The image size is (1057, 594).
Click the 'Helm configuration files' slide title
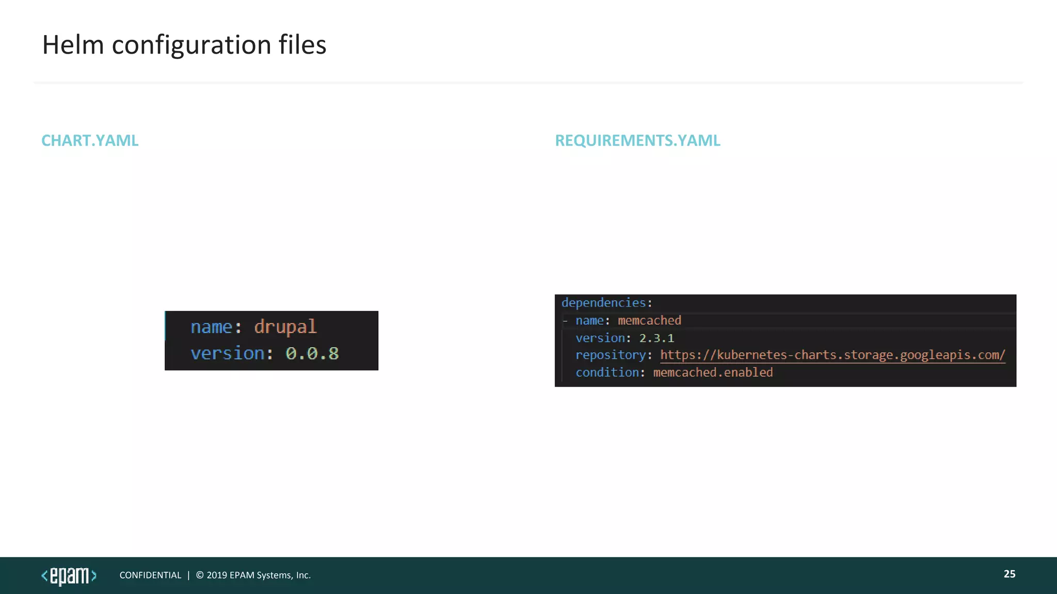(184, 45)
